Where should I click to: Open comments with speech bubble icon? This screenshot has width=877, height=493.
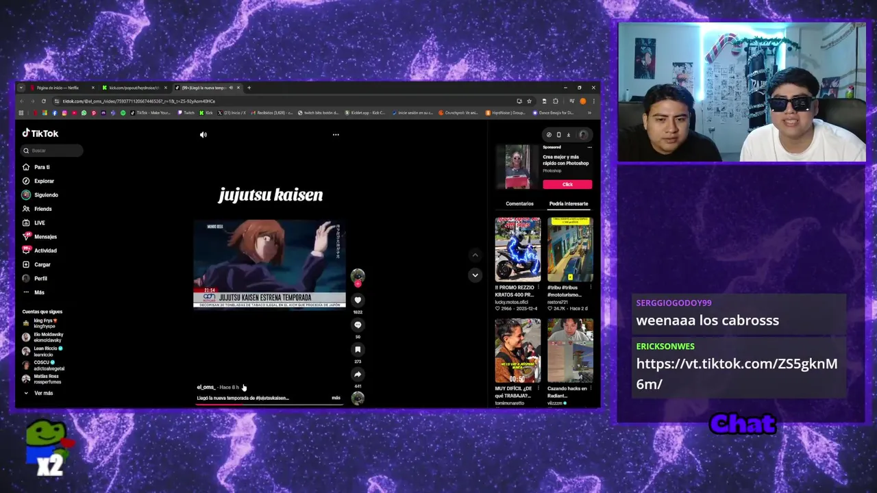[358, 325]
